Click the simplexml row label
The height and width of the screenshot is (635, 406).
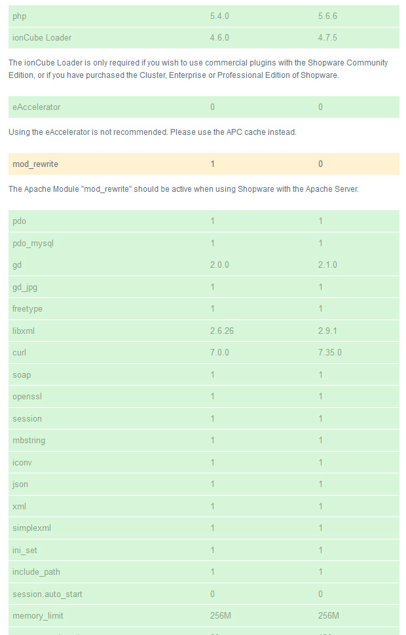pos(31,528)
